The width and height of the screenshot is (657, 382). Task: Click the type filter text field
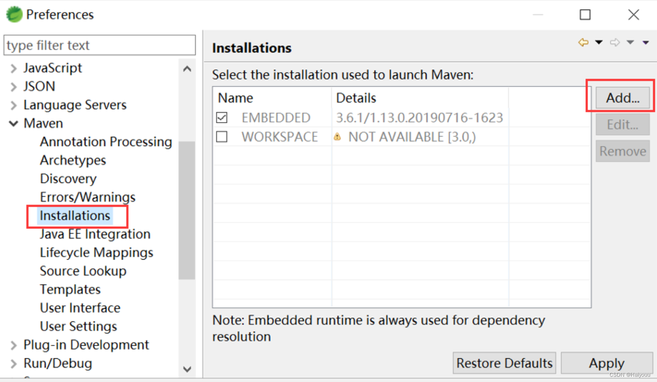pos(99,45)
